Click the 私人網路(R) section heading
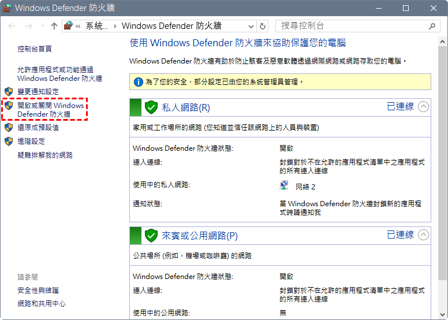Viewport: 448px width, 320px height. point(186,107)
